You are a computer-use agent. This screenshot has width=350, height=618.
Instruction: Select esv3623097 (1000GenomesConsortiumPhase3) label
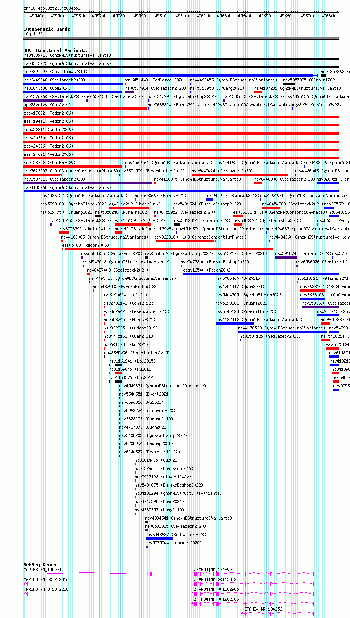pyautogui.click(x=71, y=171)
